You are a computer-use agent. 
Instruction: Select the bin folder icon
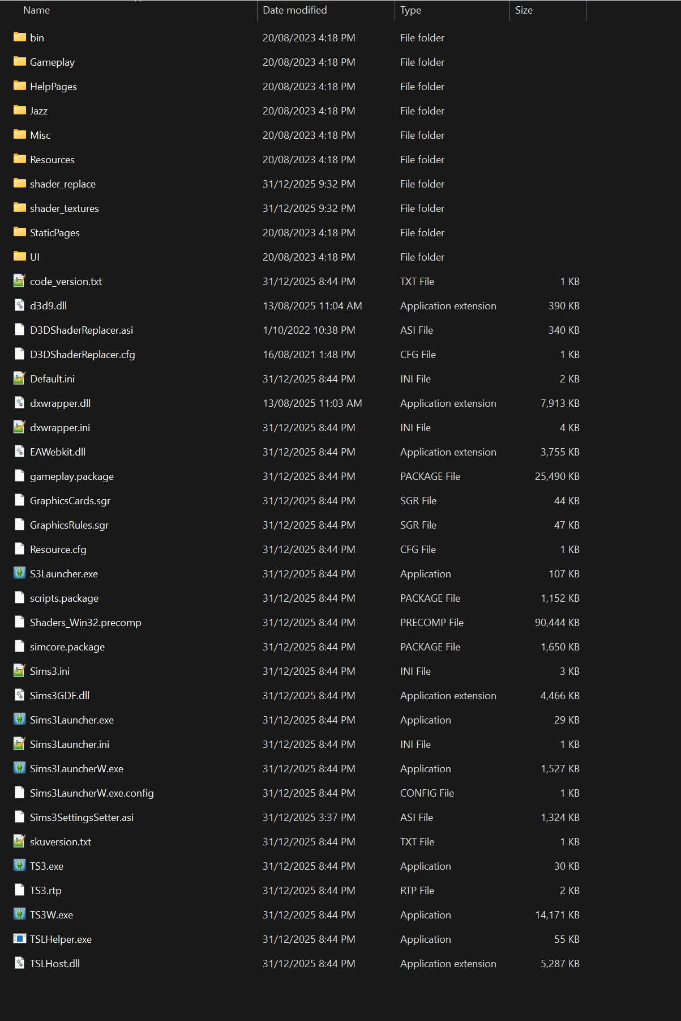click(x=20, y=37)
